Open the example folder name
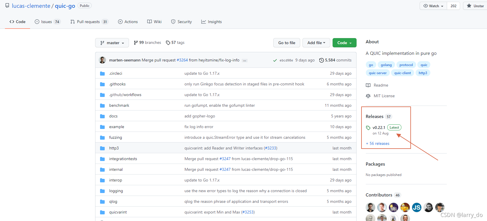 pyautogui.click(x=117, y=127)
